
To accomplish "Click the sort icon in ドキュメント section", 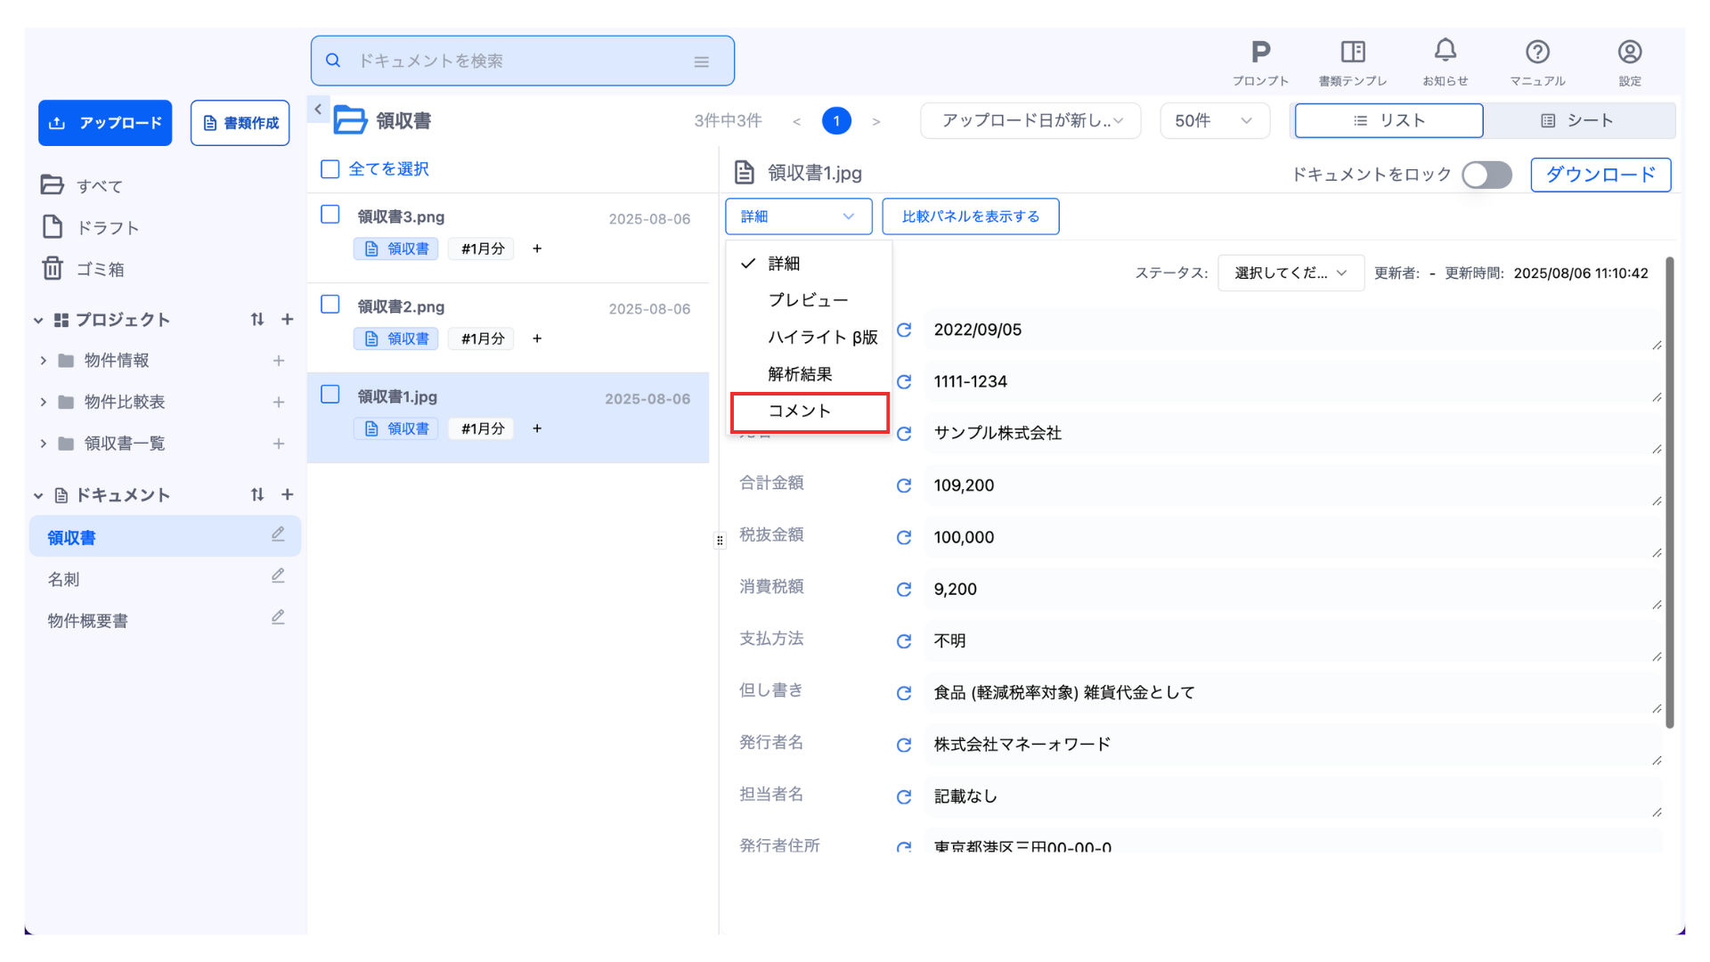I will [x=257, y=494].
